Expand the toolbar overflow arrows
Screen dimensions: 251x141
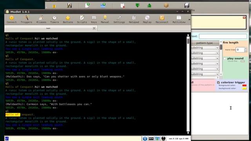(x=189, y=20)
